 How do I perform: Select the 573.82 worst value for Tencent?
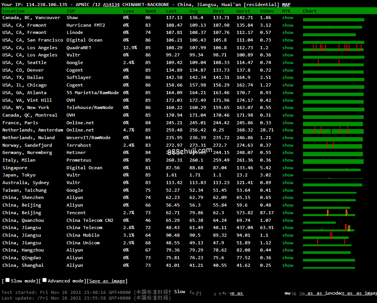tap(245, 213)
